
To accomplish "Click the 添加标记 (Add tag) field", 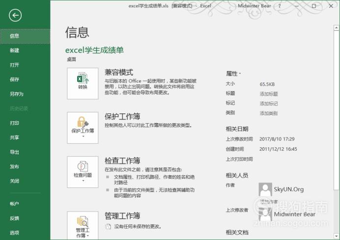I will tap(269, 104).
